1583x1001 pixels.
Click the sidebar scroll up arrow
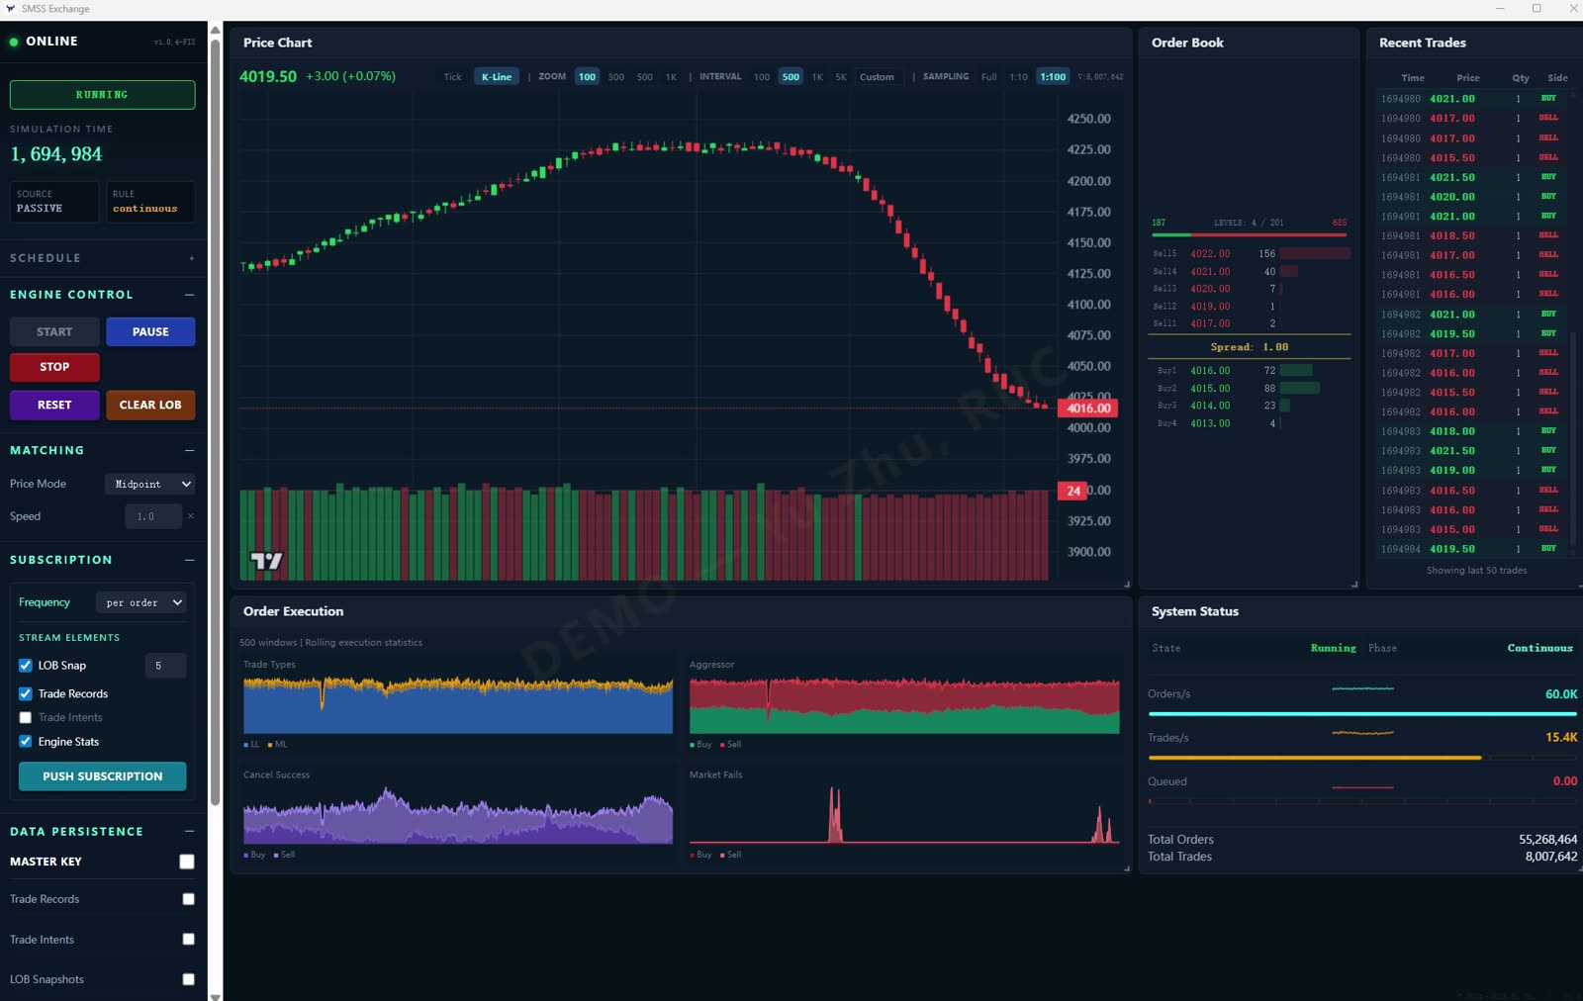coord(215,30)
